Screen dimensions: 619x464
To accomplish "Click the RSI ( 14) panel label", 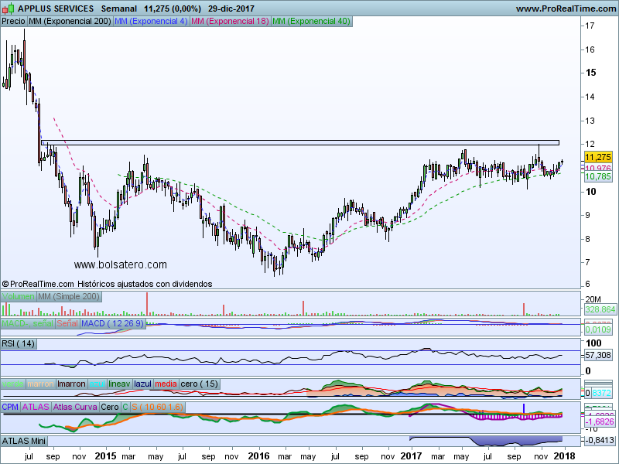I will 19,343.
